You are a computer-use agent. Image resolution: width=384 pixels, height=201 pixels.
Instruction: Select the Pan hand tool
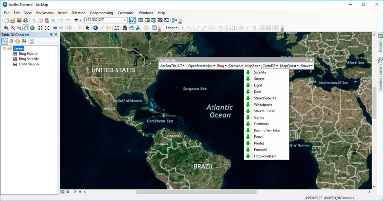[x=26, y=28]
